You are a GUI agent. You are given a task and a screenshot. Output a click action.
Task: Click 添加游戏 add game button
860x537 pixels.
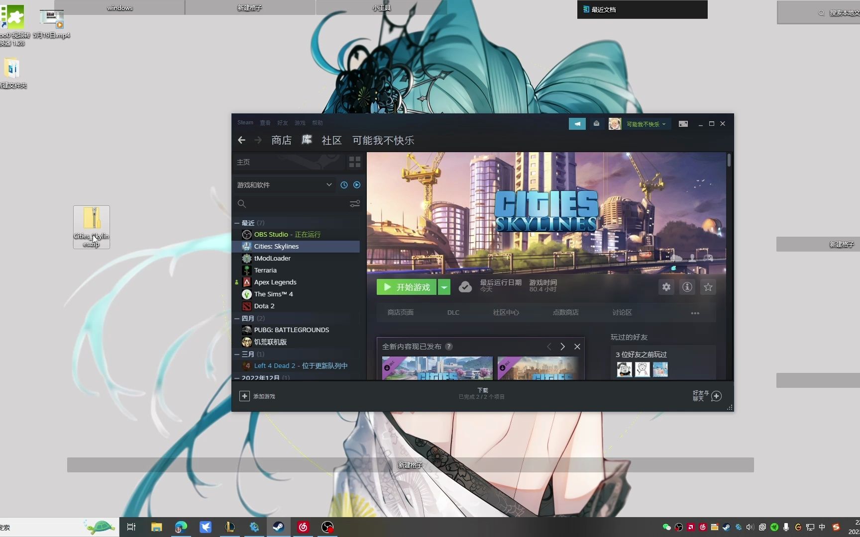257,396
